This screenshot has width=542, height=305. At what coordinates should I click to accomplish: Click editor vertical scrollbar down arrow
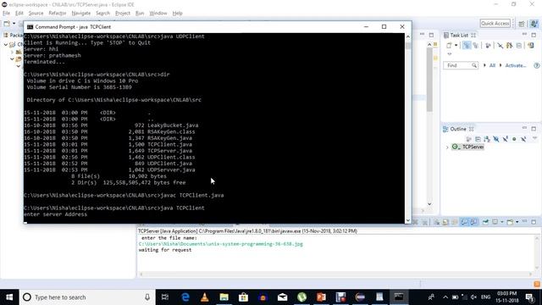point(429,204)
